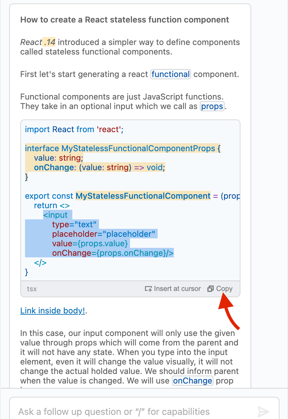Click the highlighted '.14' version text
The height and width of the screenshot is (419, 288).
49,42
